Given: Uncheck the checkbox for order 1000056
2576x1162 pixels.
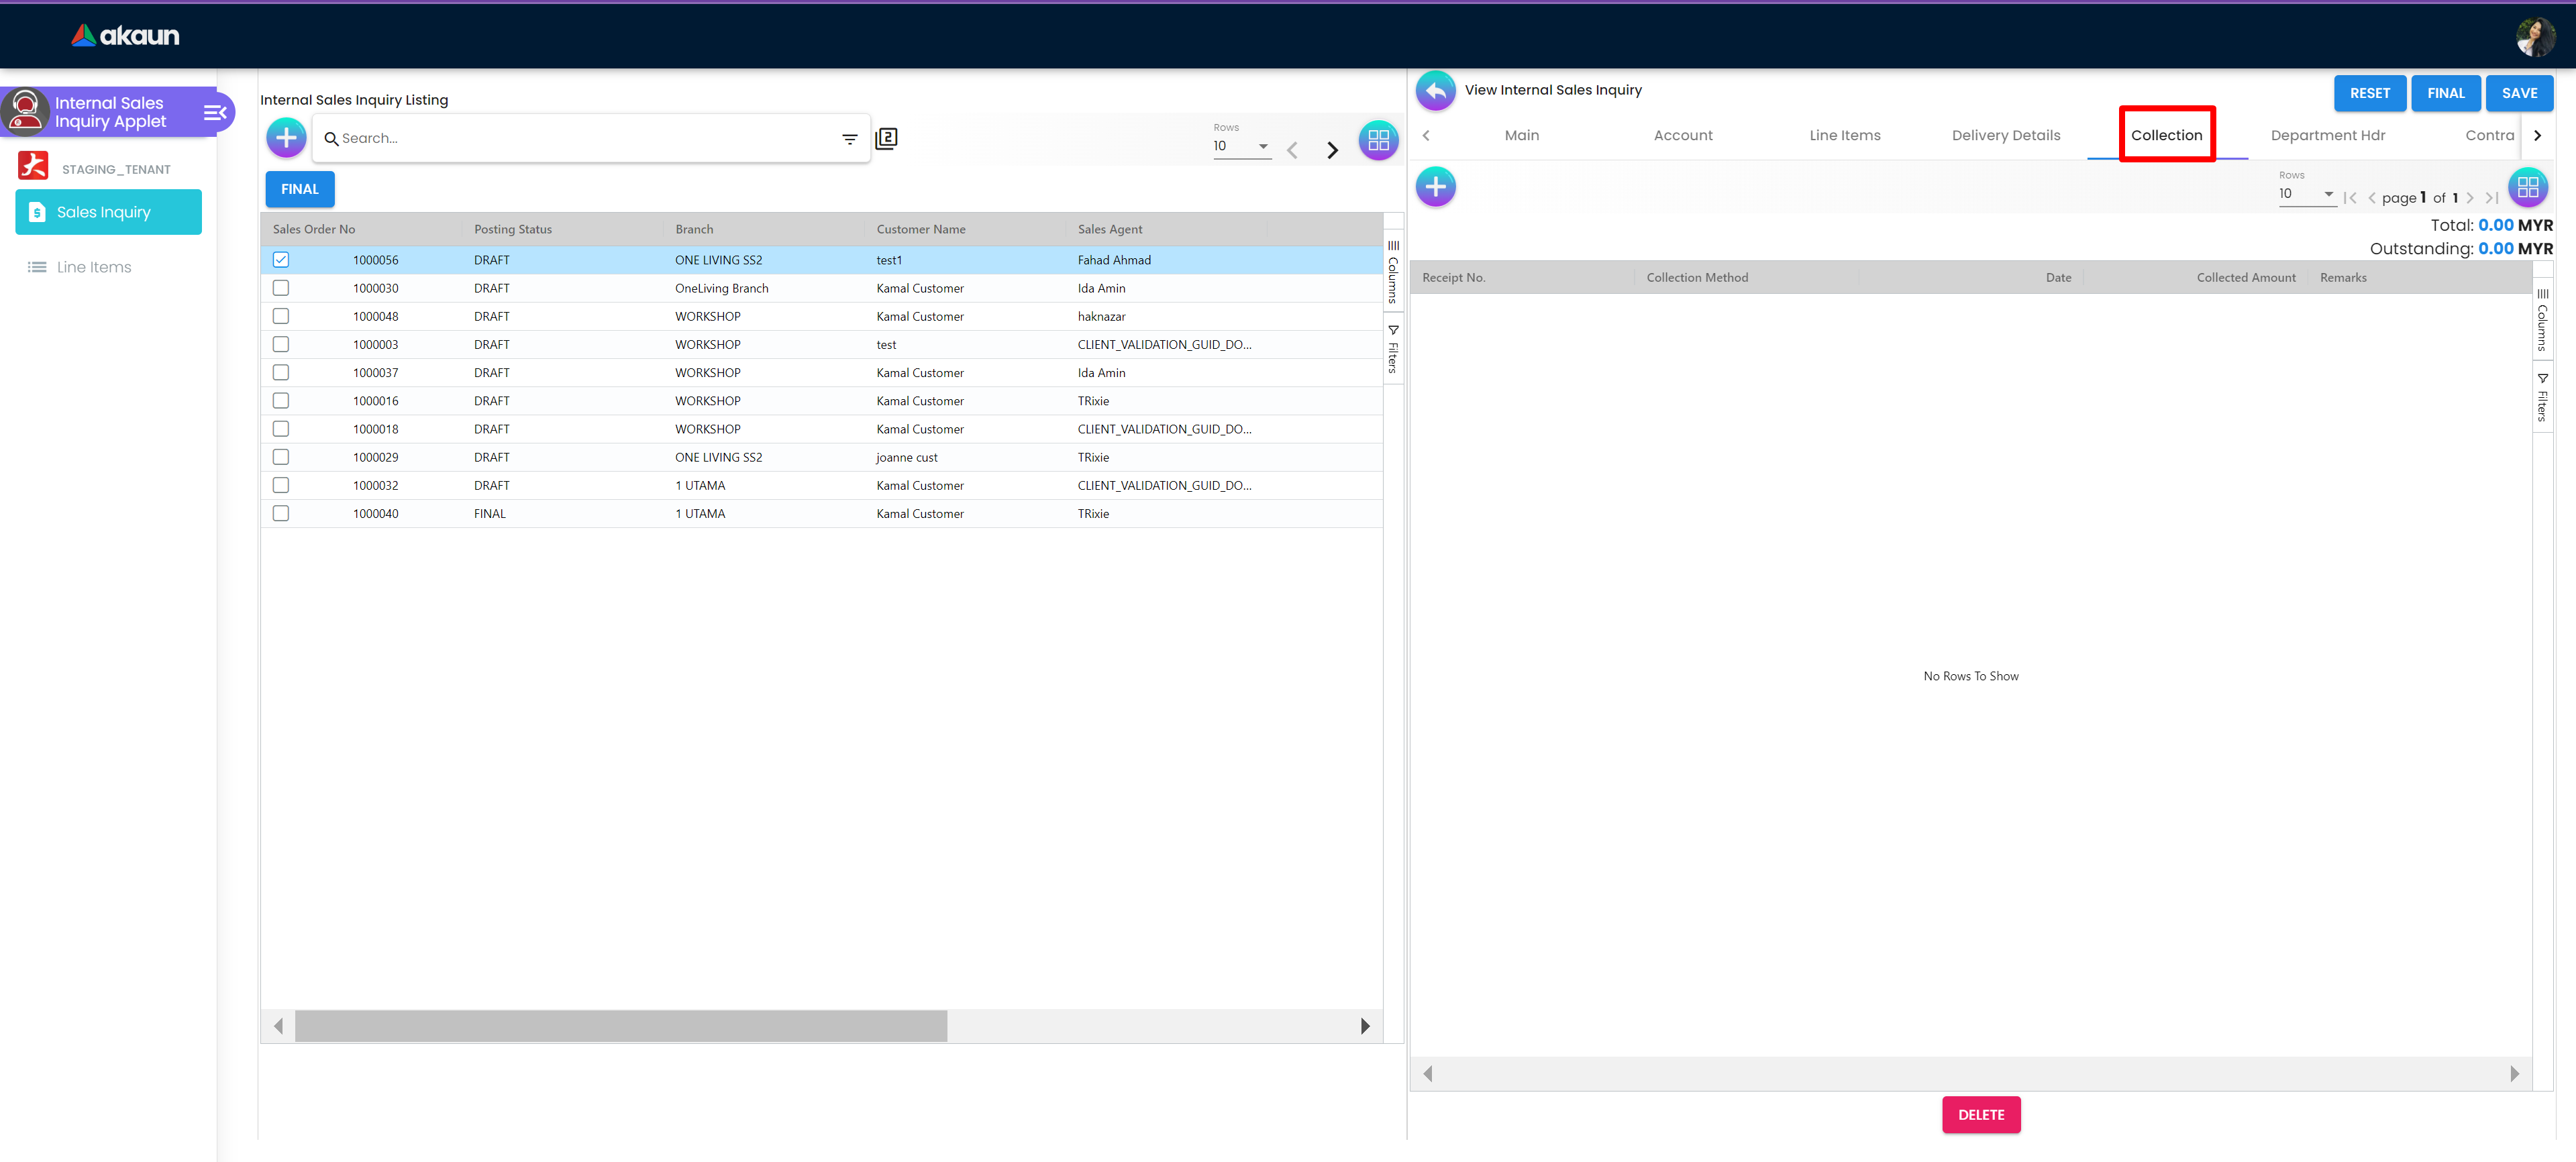Looking at the screenshot, I should point(281,260).
